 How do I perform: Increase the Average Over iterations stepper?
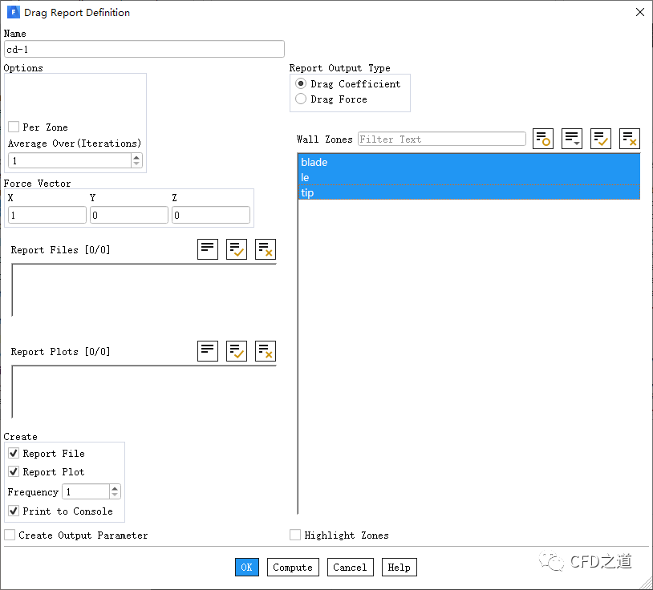click(136, 157)
